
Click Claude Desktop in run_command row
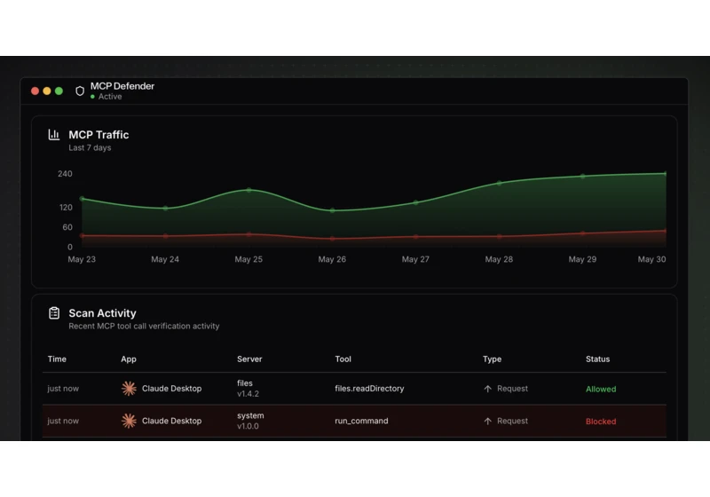[x=171, y=421]
